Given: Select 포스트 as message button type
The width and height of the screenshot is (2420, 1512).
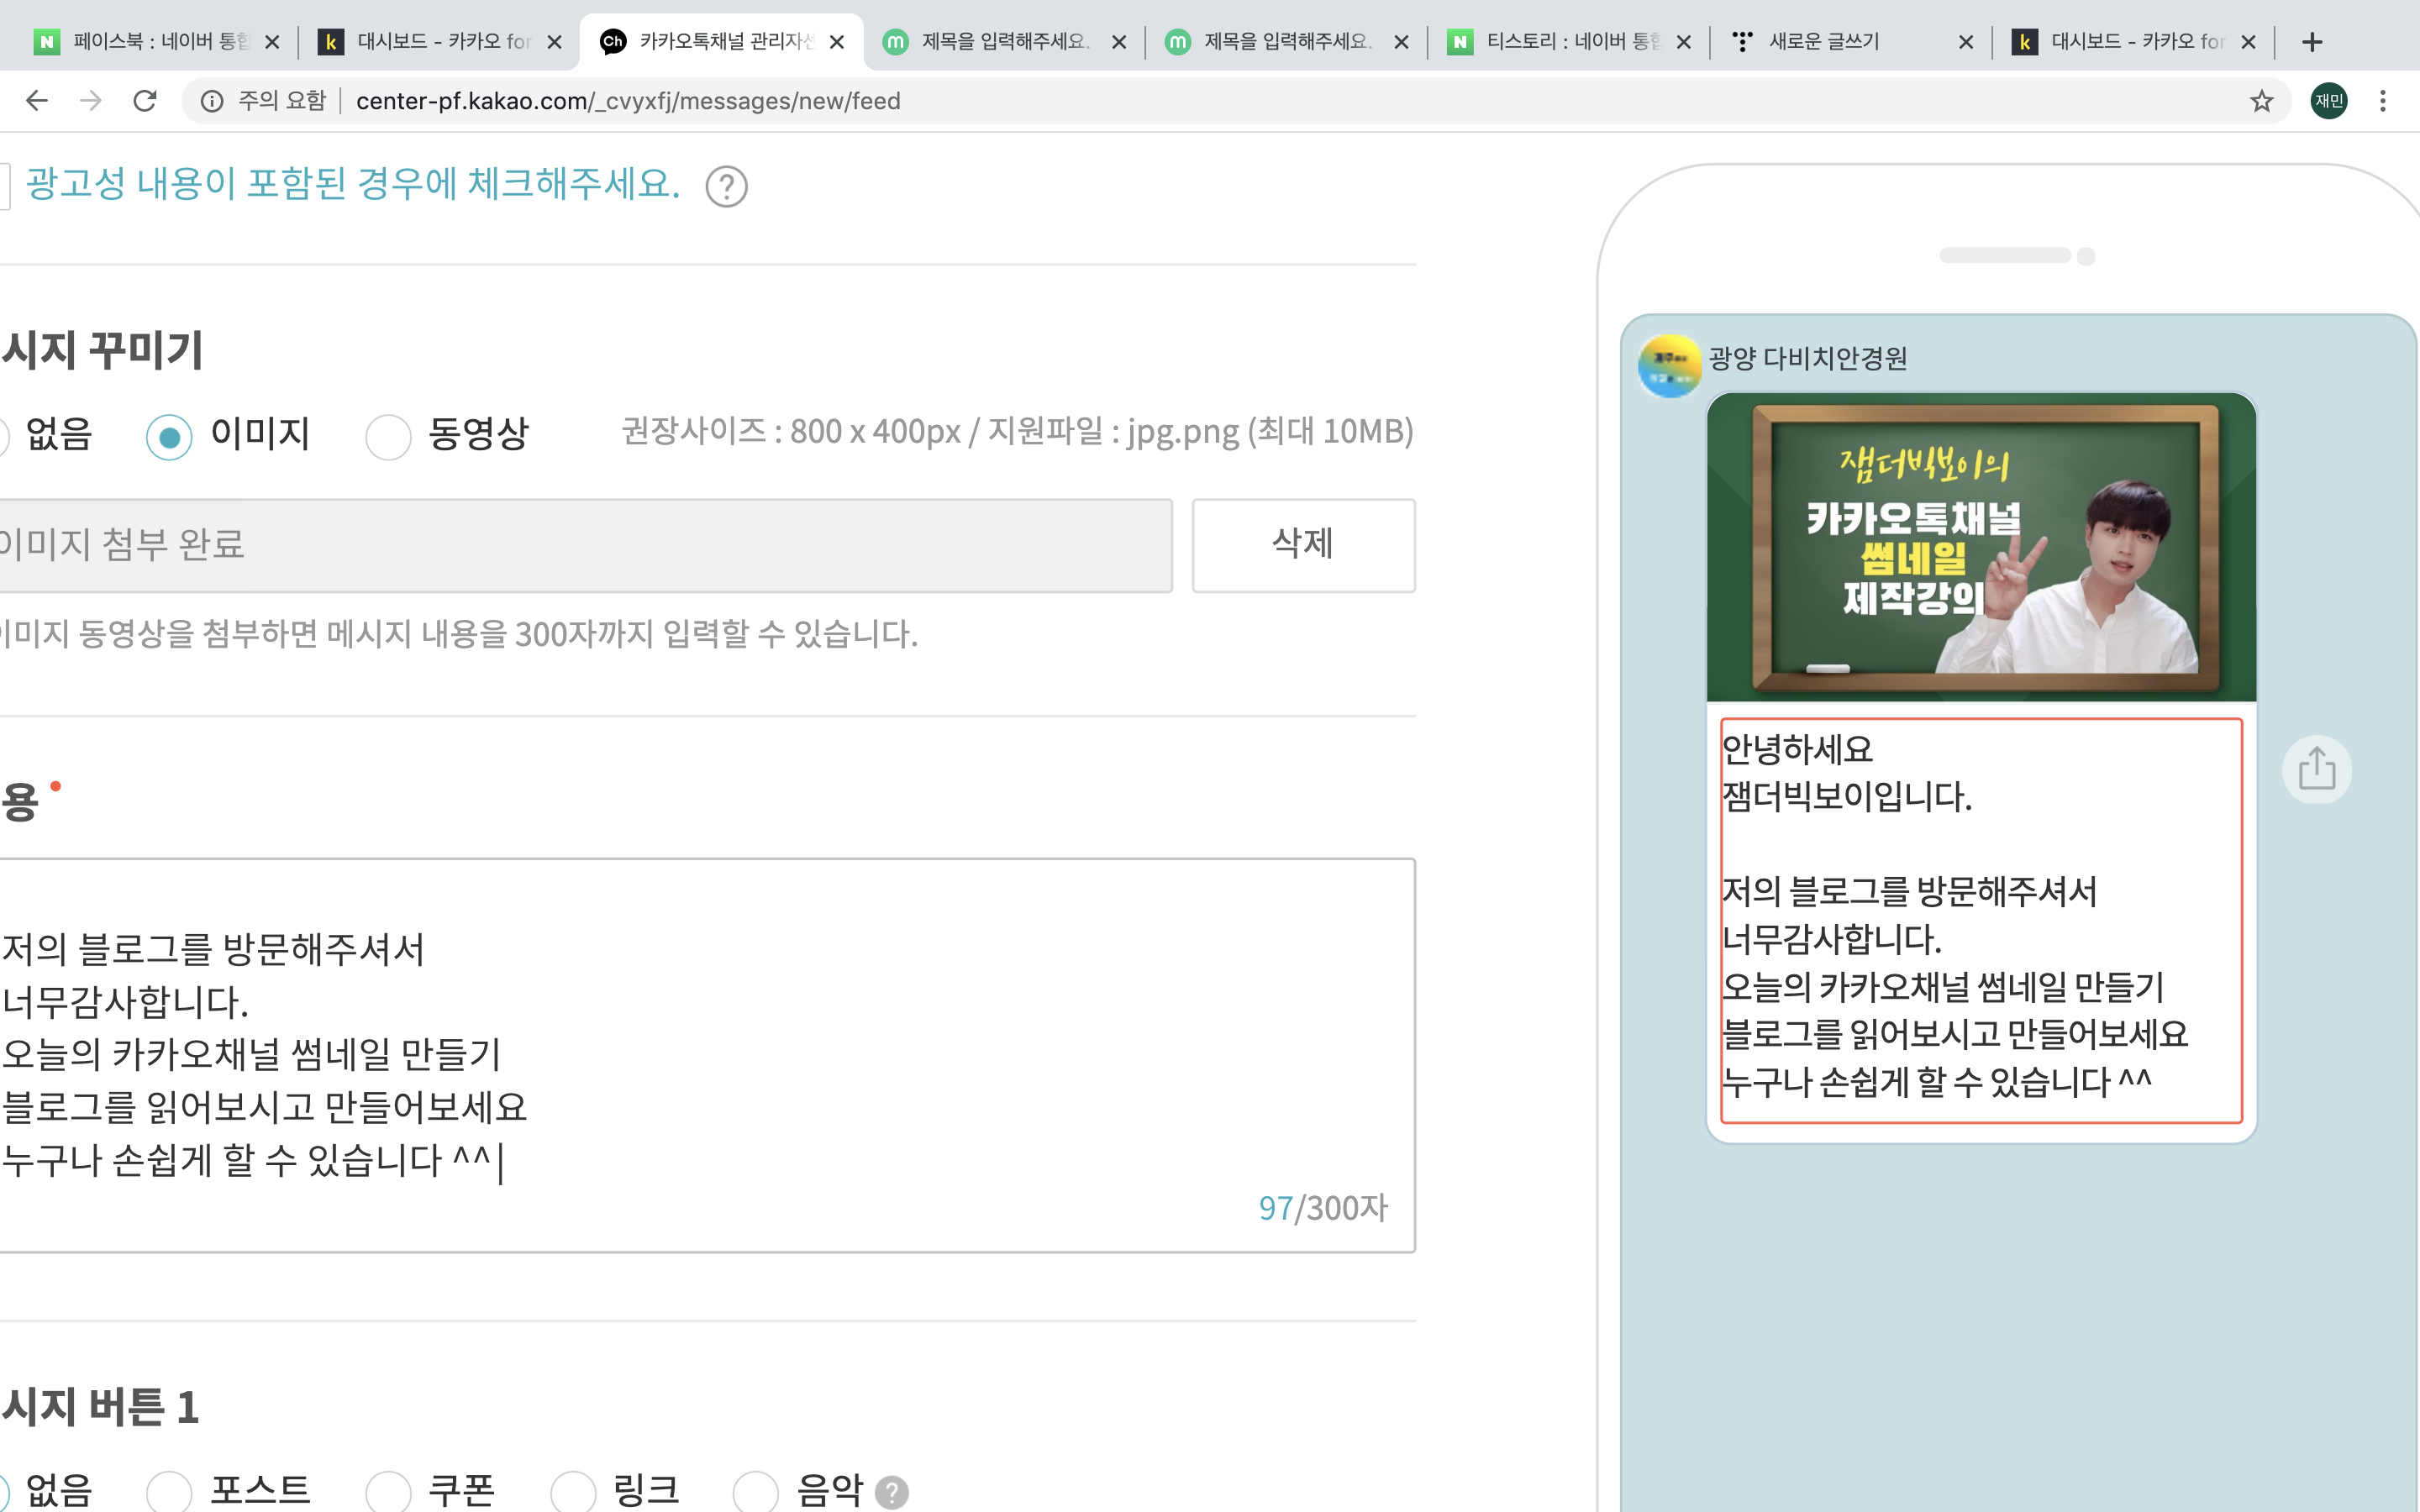Looking at the screenshot, I should pos(169,1492).
